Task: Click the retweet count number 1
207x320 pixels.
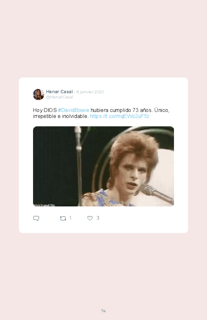Action: click(x=70, y=218)
